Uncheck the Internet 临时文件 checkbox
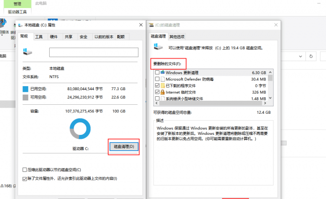This screenshot has height=199, width=326. (x=157, y=92)
